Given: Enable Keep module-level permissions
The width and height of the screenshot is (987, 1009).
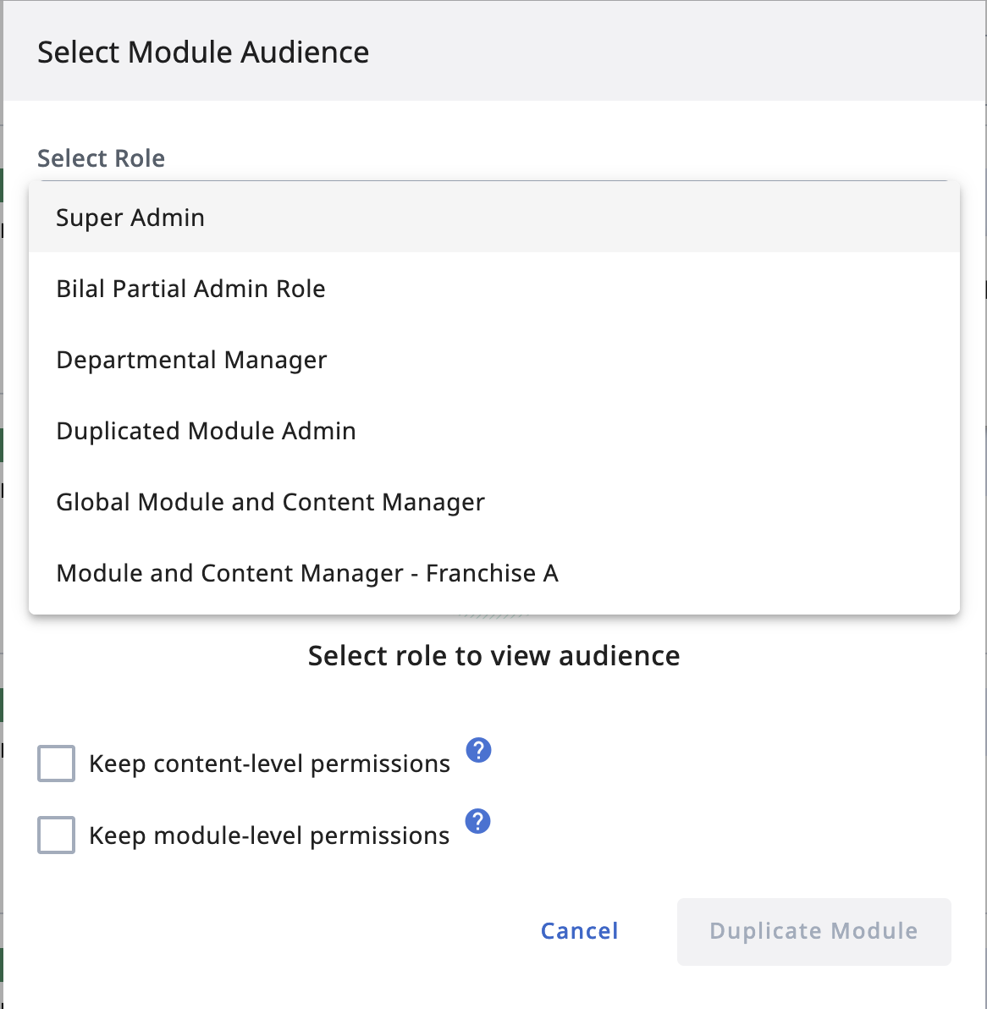Looking at the screenshot, I should pyautogui.click(x=56, y=835).
